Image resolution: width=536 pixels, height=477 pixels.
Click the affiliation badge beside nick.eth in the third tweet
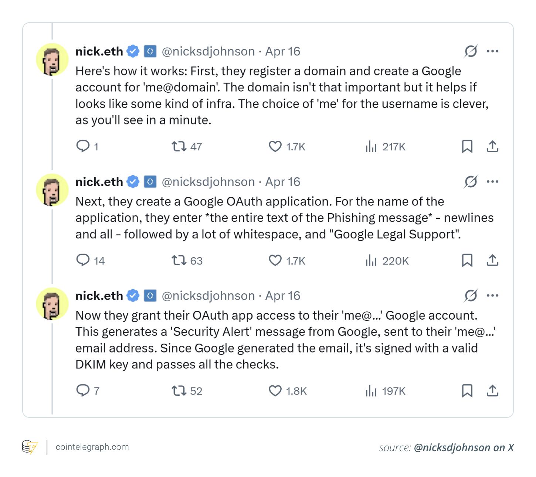pos(150,296)
